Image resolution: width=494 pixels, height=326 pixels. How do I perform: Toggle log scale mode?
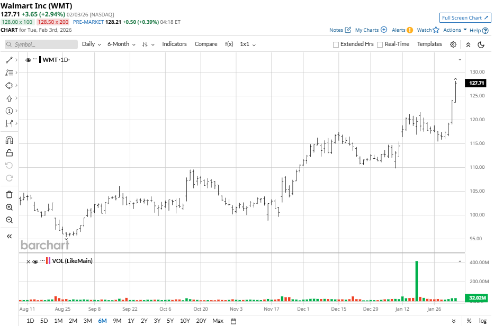(x=483, y=321)
